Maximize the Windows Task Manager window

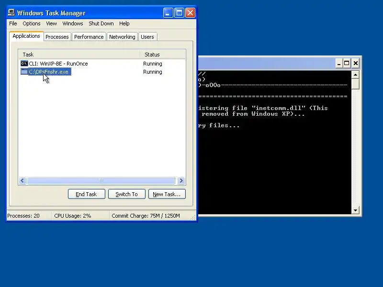tap(179, 13)
